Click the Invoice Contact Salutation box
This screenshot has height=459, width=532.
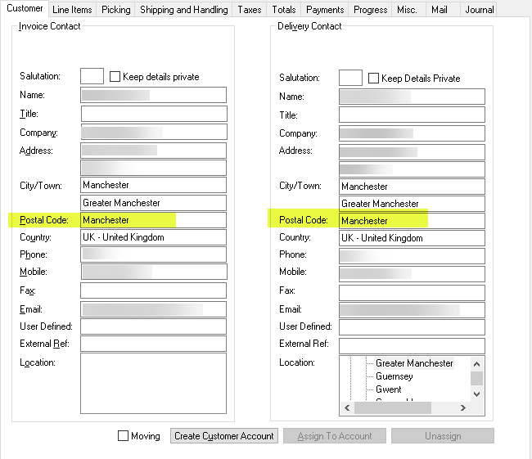[x=92, y=77]
